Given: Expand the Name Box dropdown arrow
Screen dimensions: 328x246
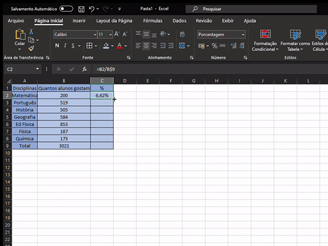Looking at the screenshot, I should [x=37, y=69].
